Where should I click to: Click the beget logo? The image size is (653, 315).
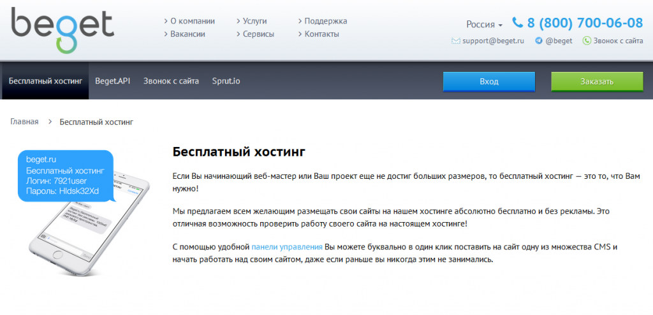click(x=62, y=31)
